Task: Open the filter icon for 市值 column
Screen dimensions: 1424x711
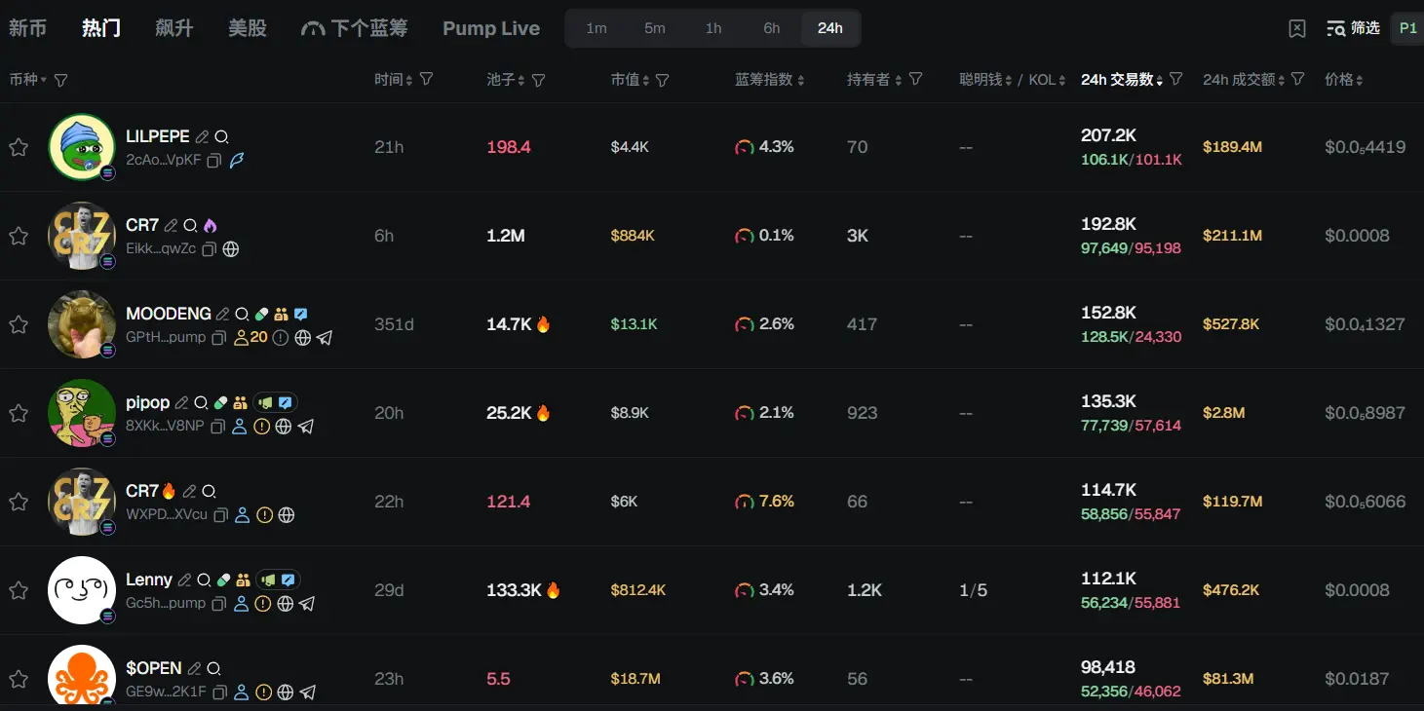Action: pos(663,80)
